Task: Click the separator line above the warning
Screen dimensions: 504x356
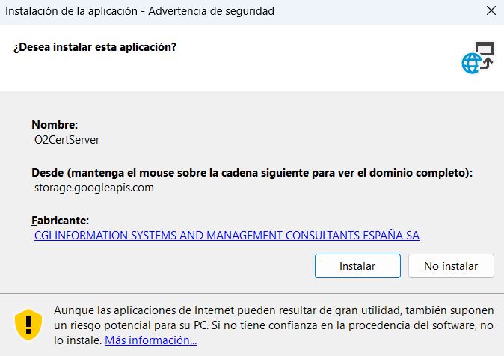Action: coord(252,293)
